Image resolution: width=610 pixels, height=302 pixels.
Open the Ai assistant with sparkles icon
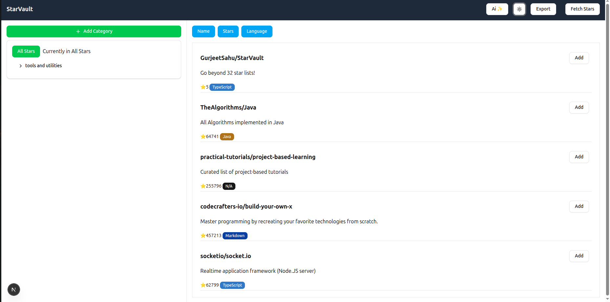[497, 9]
